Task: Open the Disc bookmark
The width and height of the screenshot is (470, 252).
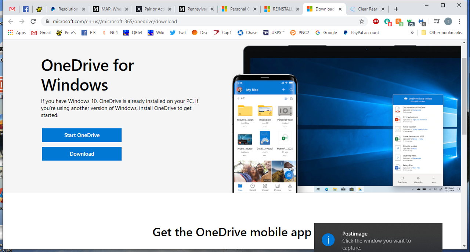Action: (x=200, y=33)
